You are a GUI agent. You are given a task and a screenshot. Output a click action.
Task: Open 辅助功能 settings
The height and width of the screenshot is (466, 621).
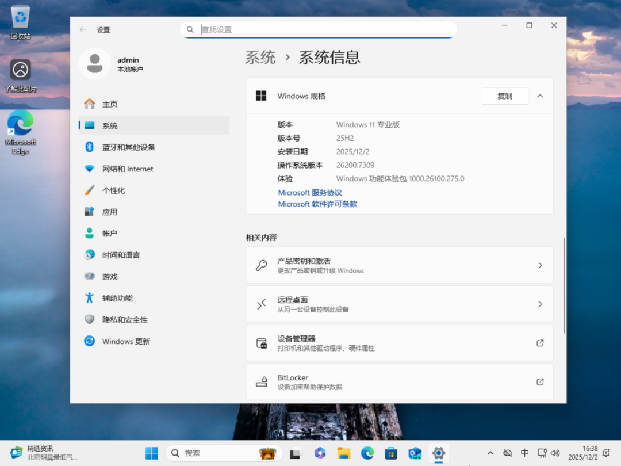(154, 298)
